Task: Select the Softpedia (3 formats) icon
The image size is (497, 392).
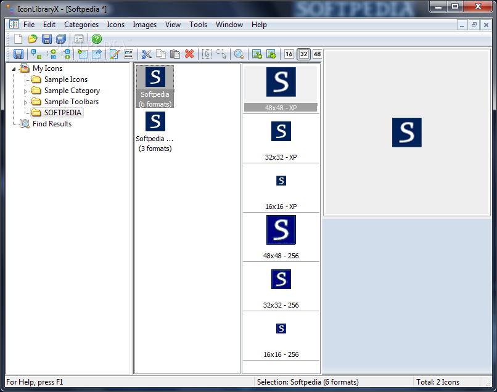Action: [155, 132]
